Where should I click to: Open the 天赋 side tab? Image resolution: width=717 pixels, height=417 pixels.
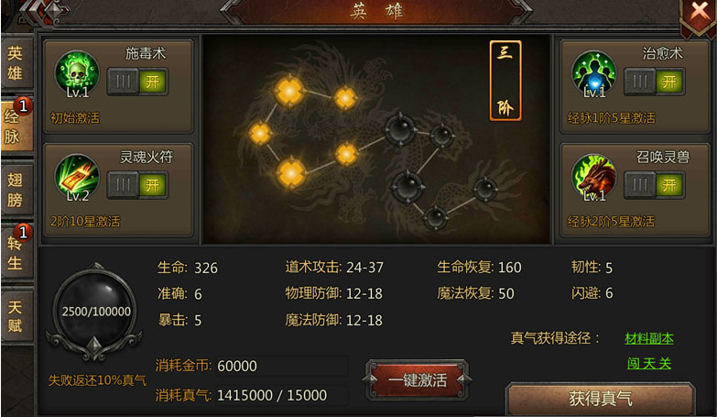click(x=16, y=316)
